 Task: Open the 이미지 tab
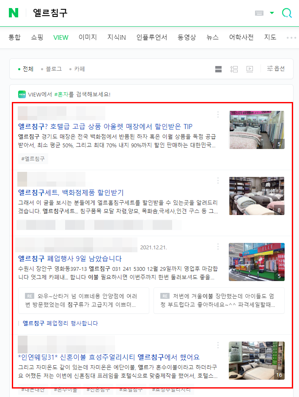click(88, 38)
